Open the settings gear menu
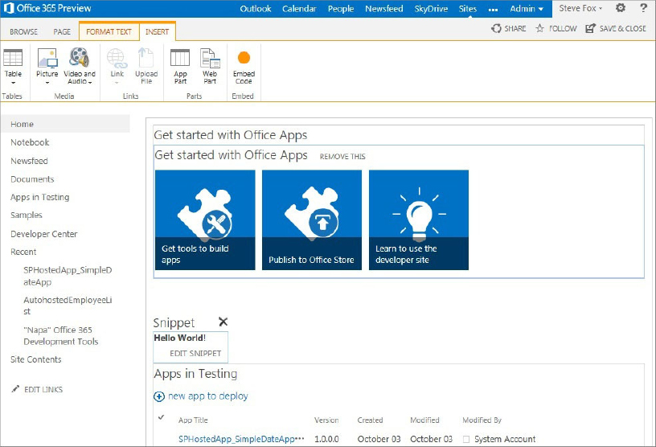Screen dimensions: 656x447 (x=621, y=7)
